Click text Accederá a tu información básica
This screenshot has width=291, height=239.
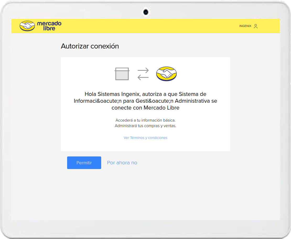tap(145, 120)
